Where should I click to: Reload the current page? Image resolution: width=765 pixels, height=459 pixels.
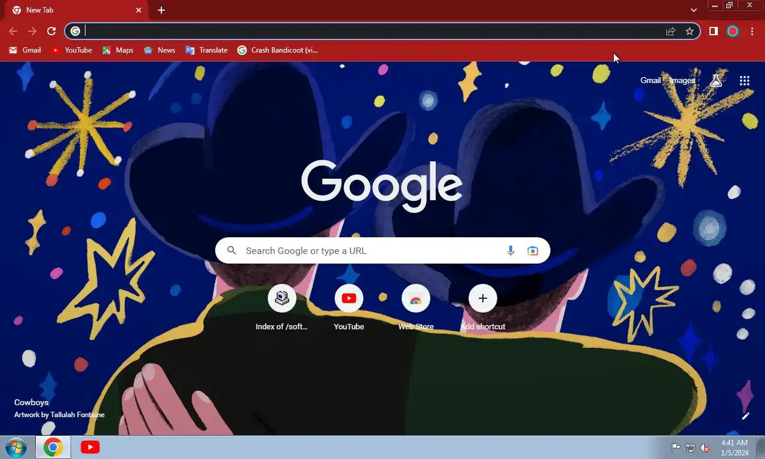tap(51, 31)
